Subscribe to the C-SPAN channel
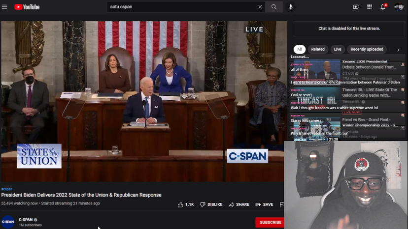Screen dimensions: 408x229 coord(270,222)
